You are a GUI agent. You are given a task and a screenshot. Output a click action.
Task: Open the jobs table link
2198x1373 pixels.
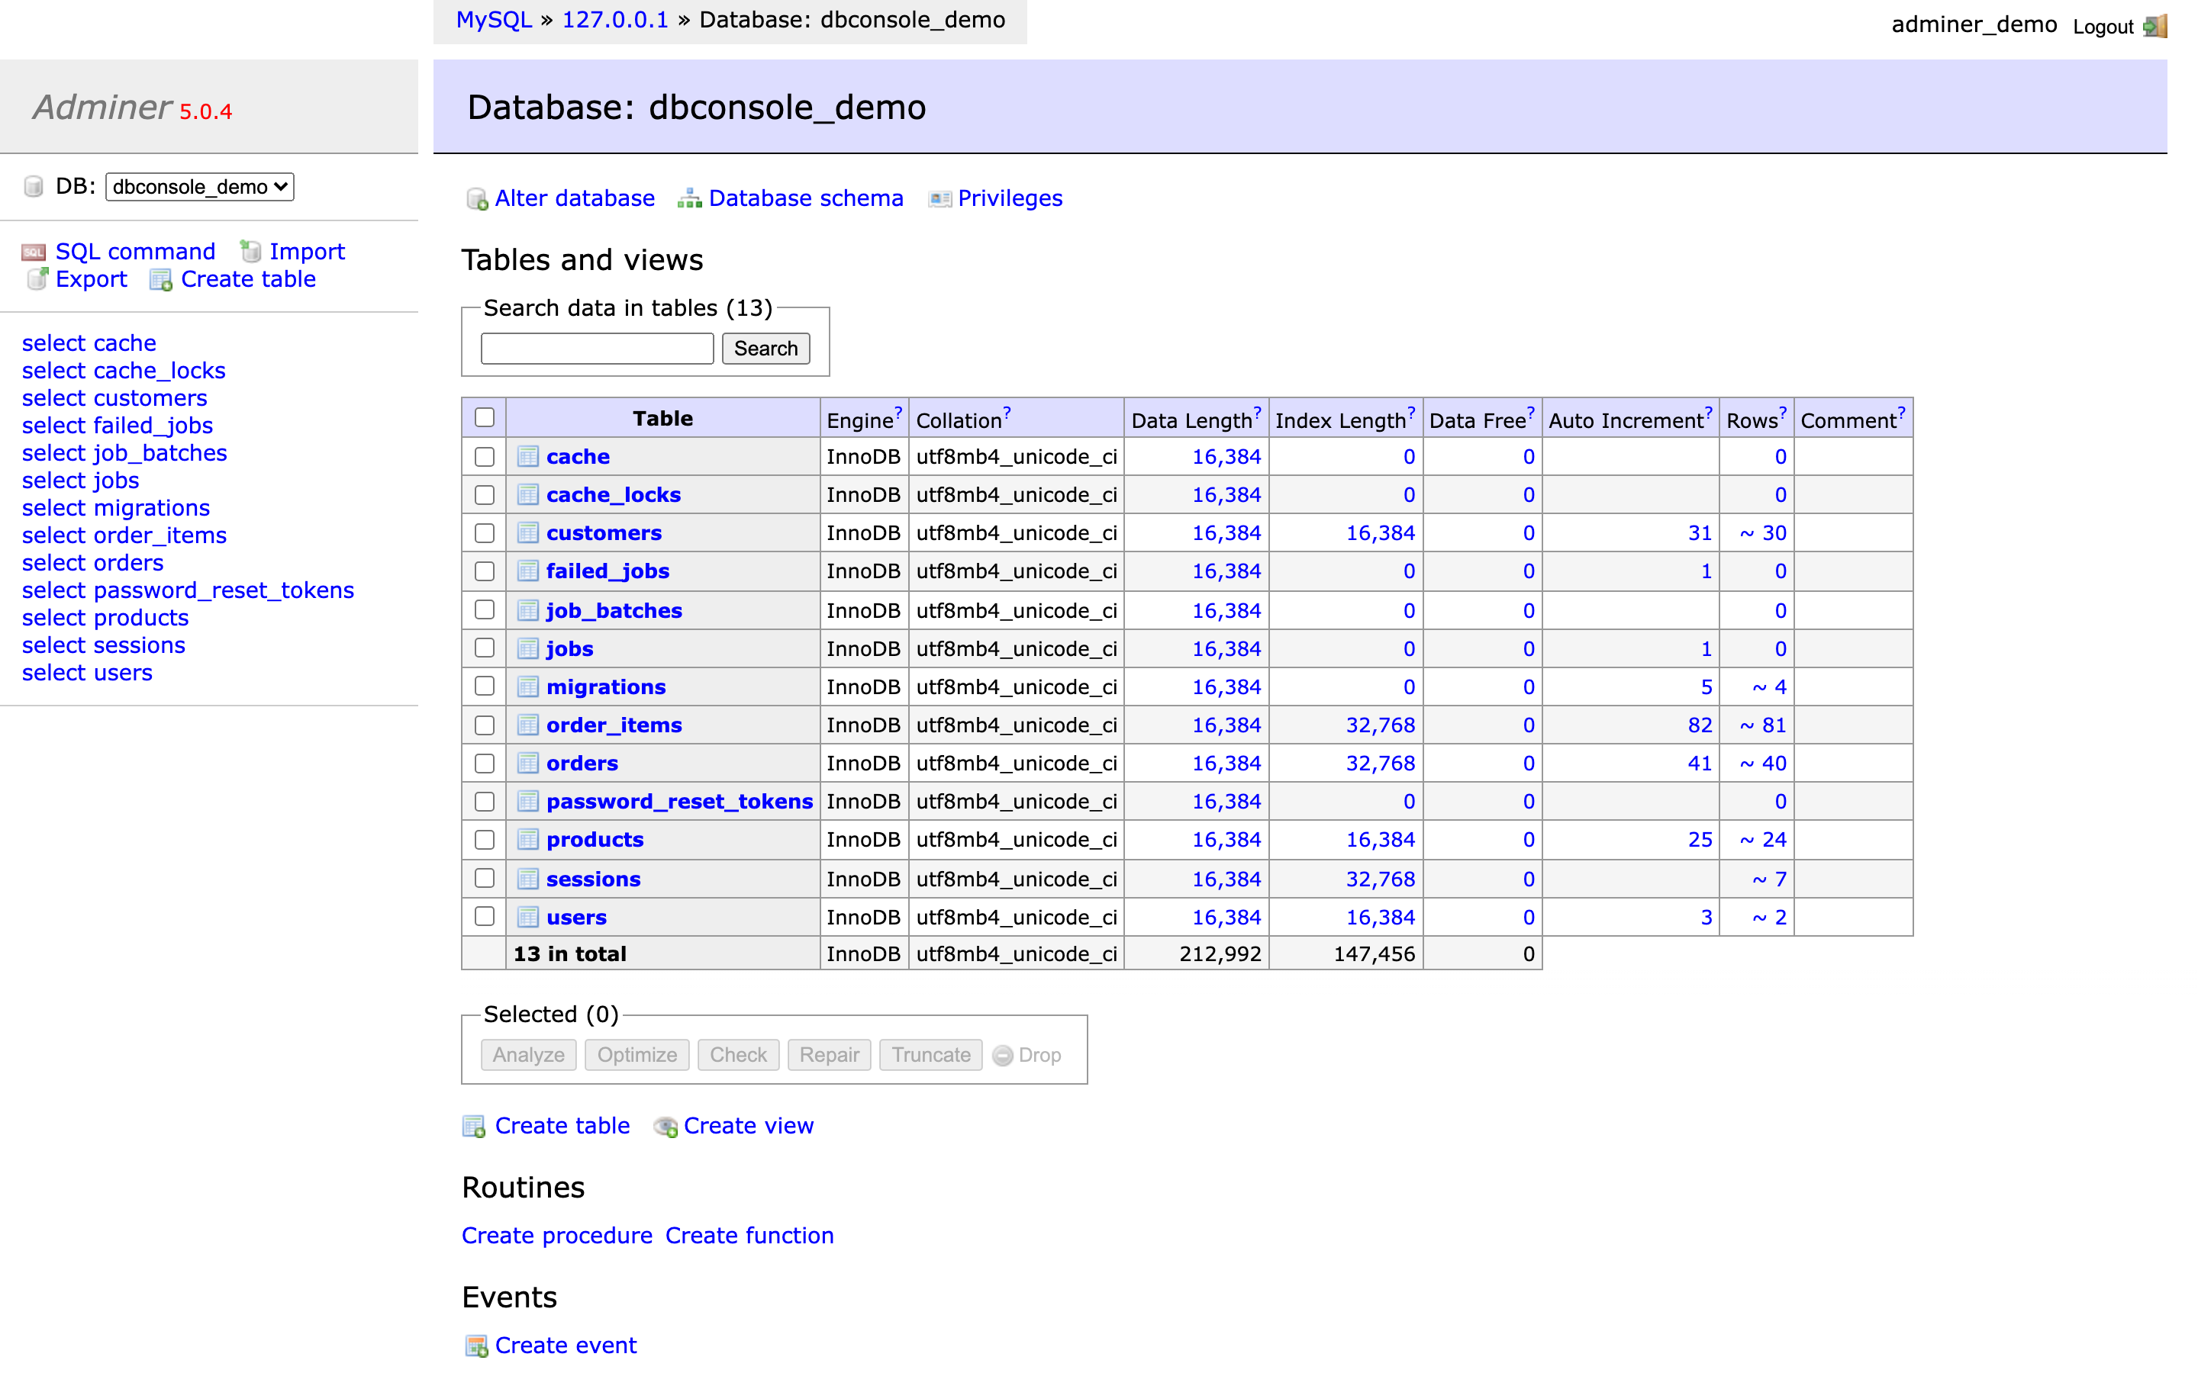coord(569,648)
